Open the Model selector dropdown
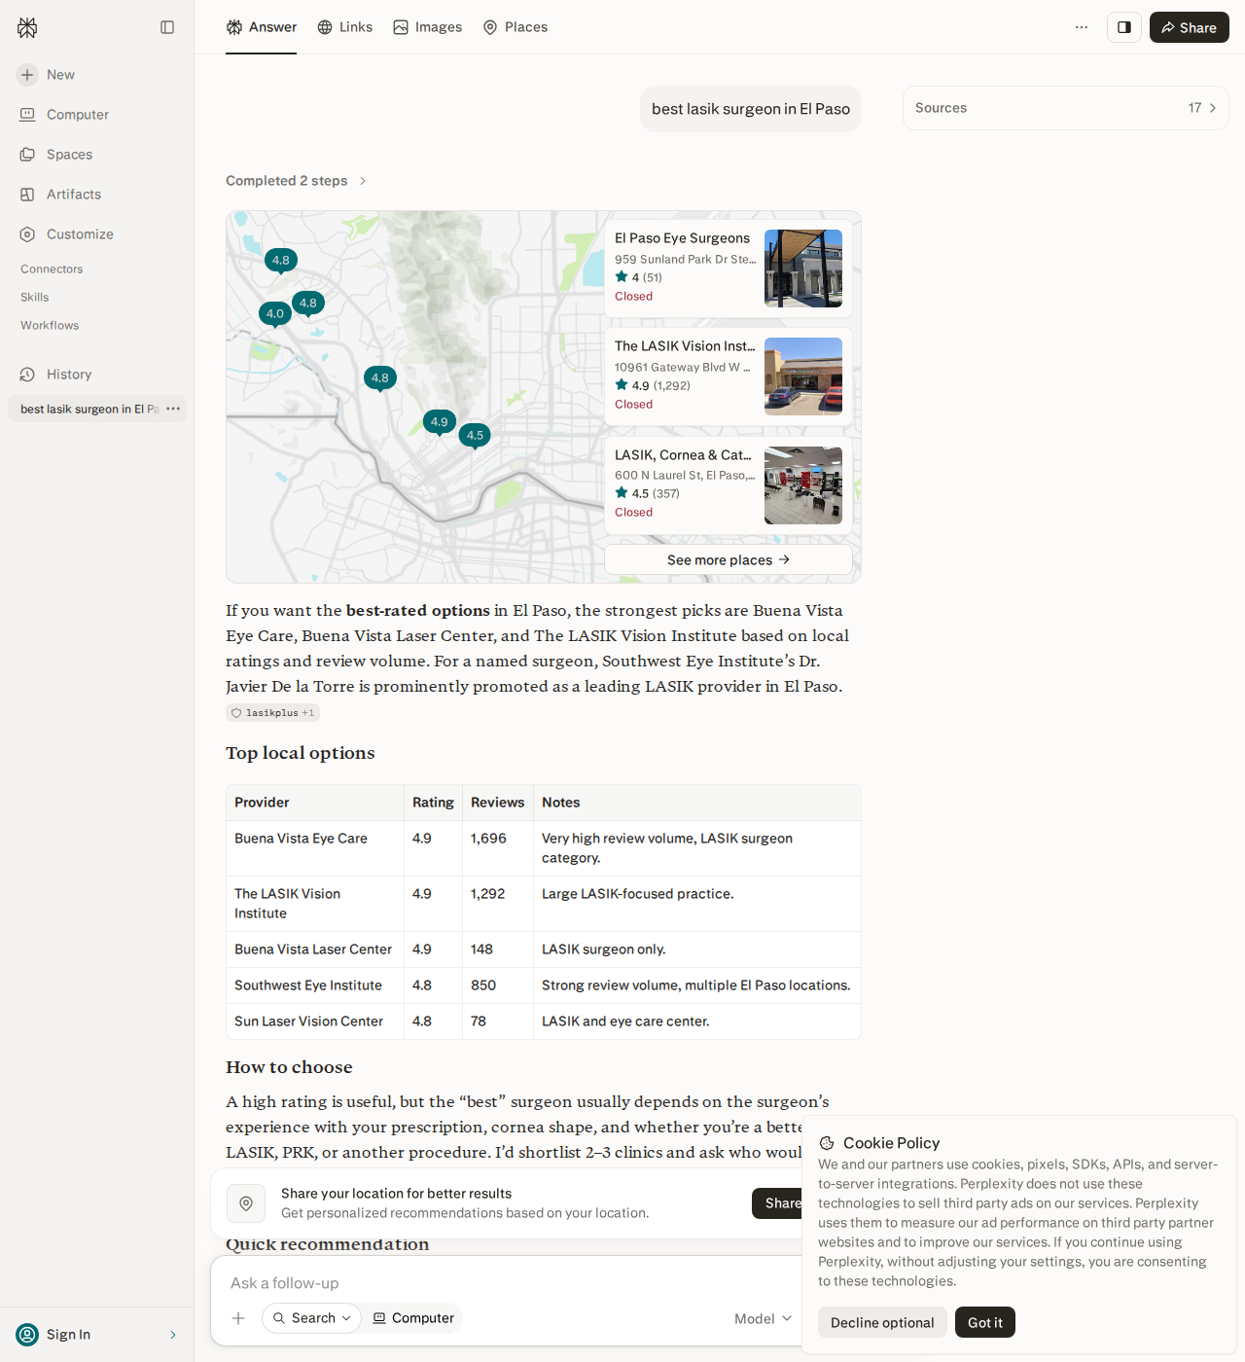The height and width of the screenshot is (1362, 1245). (x=764, y=1318)
